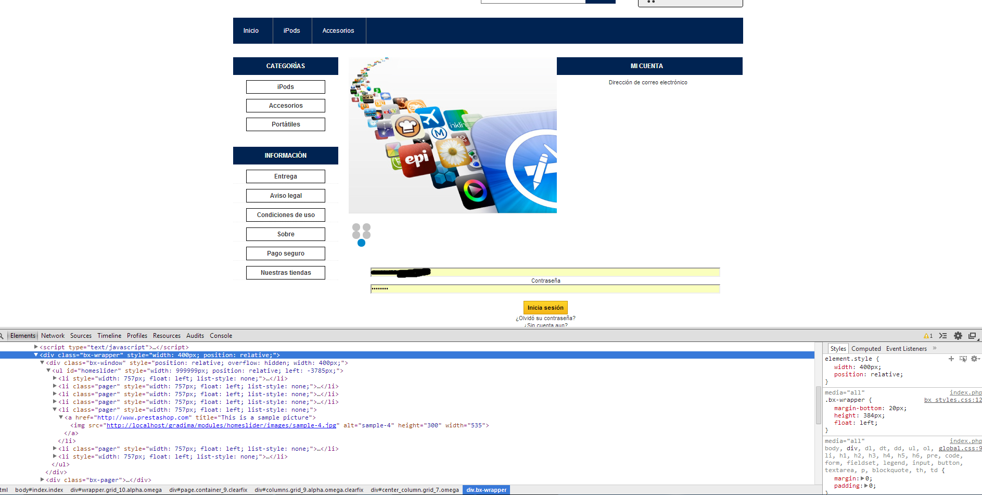
Task: Switch to the Timeline tab
Action: (x=109, y=336)
